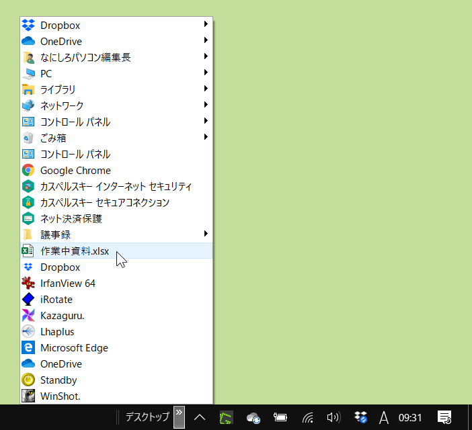Expand the Dropbox submenu arrow at top
472x430 pixels.
coord(206,24)
